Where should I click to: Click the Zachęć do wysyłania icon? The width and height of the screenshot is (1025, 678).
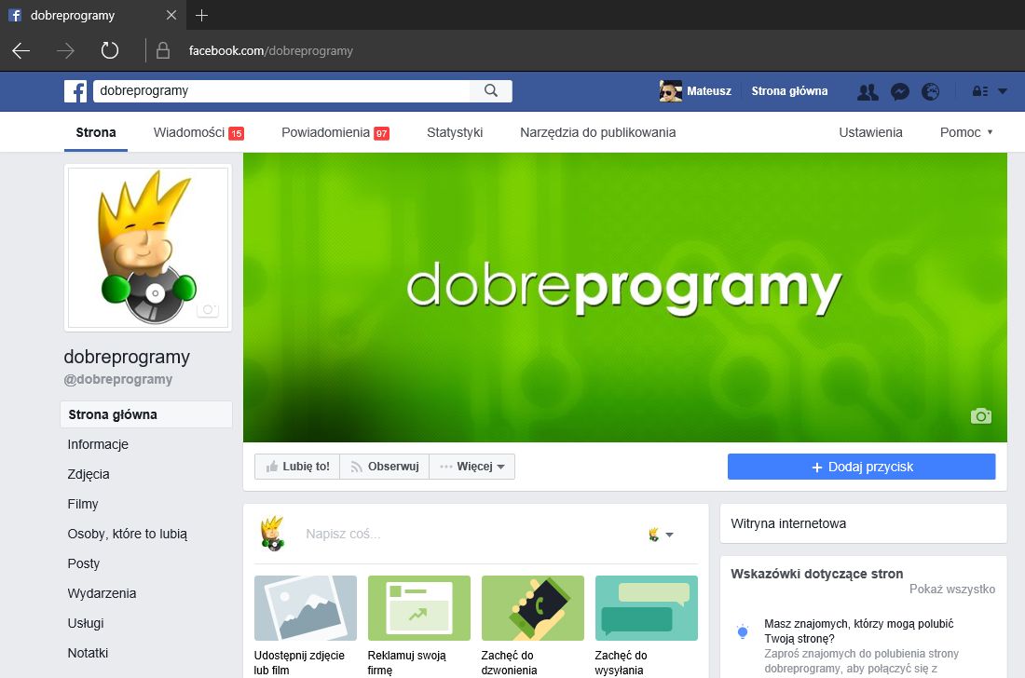[x=646, y=607]
